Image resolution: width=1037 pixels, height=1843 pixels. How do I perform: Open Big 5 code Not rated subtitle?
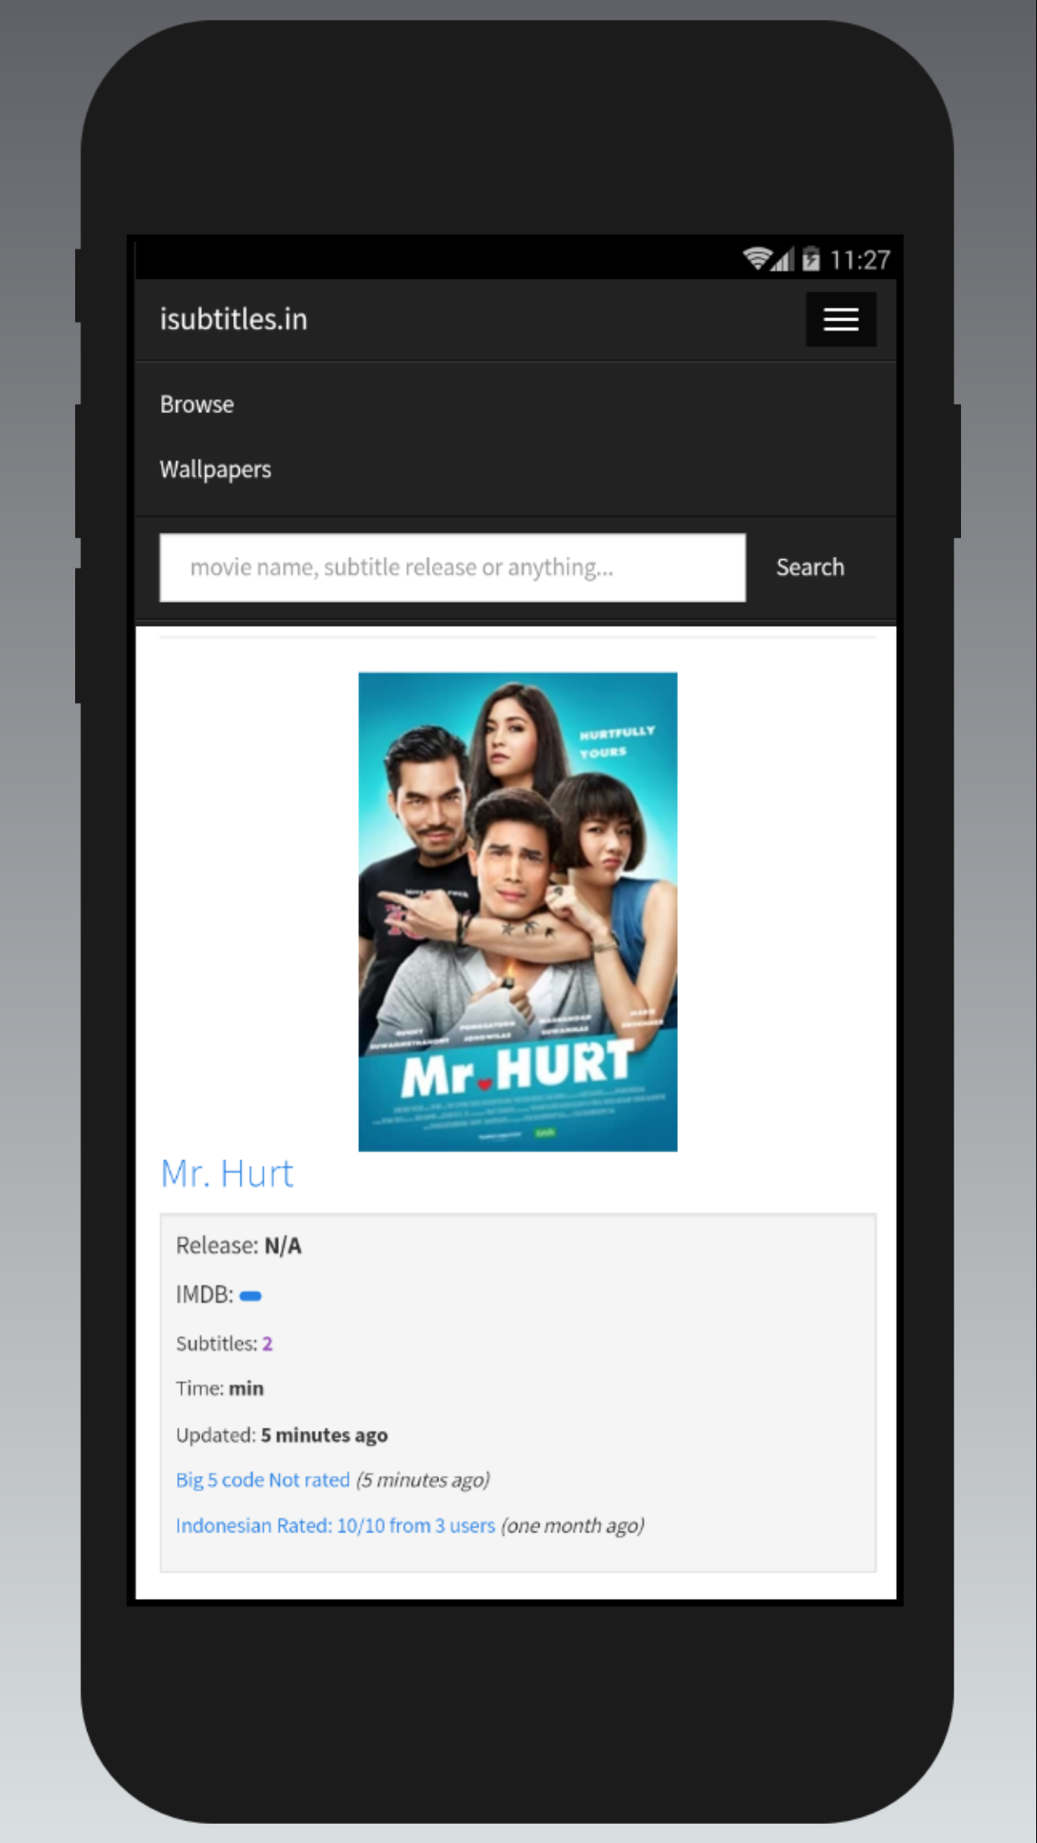click(263, 1480)
